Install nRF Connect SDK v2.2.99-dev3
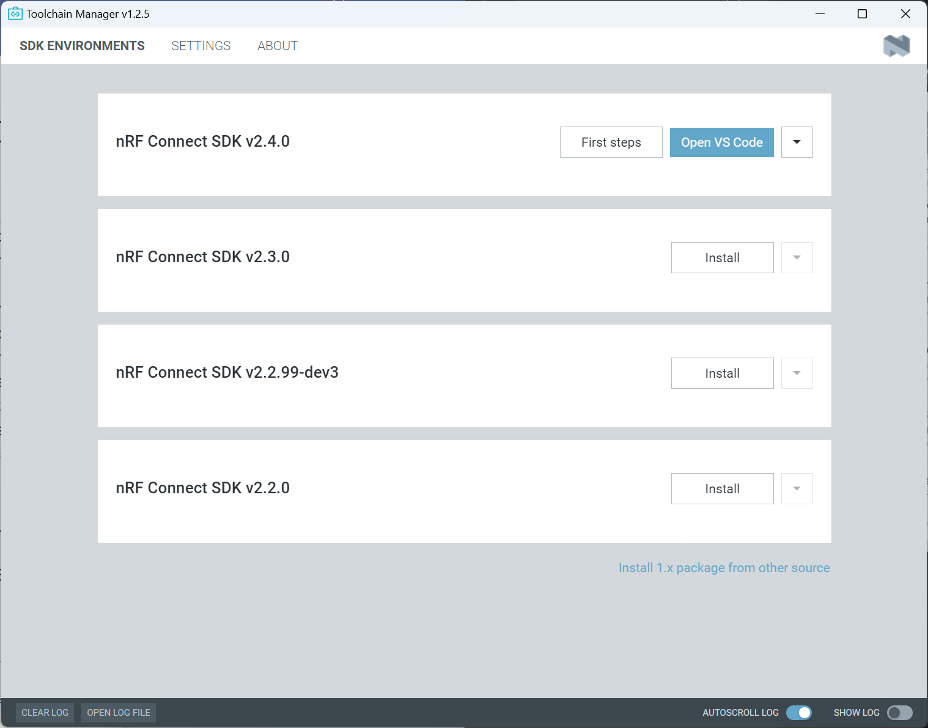The image size is (928, 728). (x=723, y=373)
